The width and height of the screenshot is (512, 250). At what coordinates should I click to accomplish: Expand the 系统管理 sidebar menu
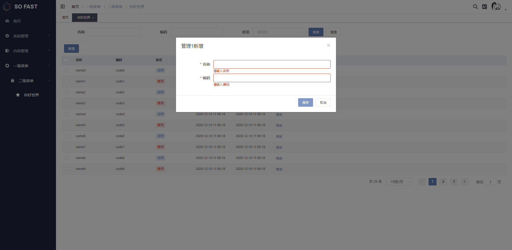(28, 36)
